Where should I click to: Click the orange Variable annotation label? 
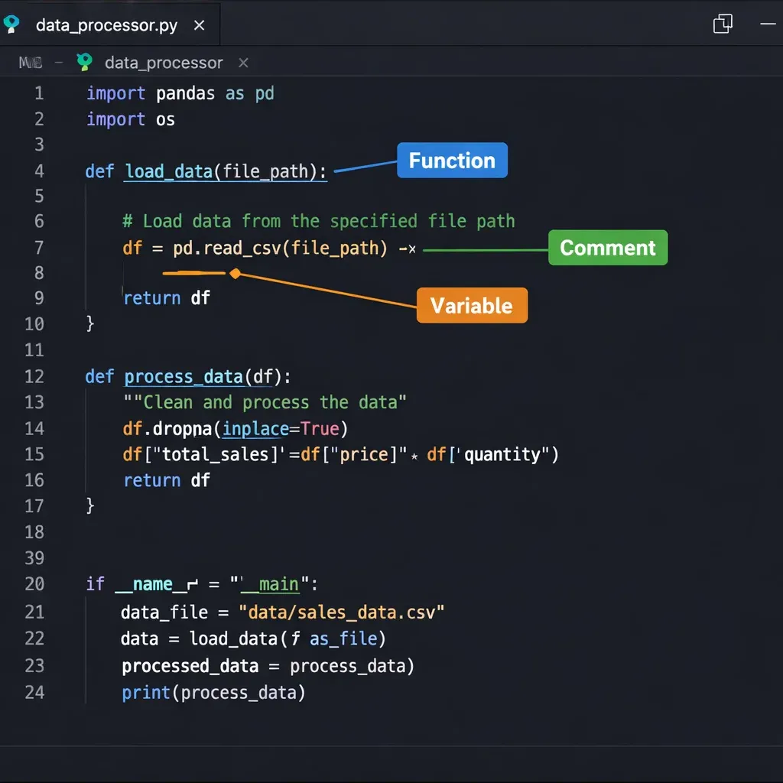472,305
